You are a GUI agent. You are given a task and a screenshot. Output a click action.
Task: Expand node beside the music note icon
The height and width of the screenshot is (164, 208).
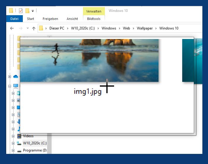(13, 129)
